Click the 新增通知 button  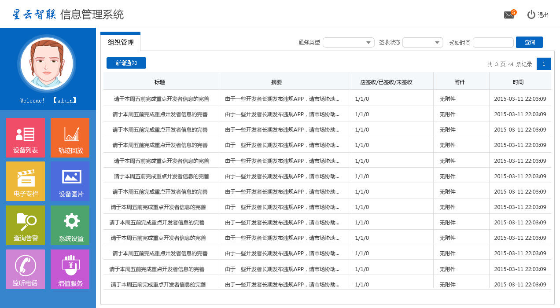pyautogui.click(x=126, y=63)
